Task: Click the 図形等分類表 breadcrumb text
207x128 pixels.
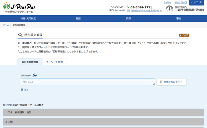Action: pyautogui.click(x=19, y=25)
